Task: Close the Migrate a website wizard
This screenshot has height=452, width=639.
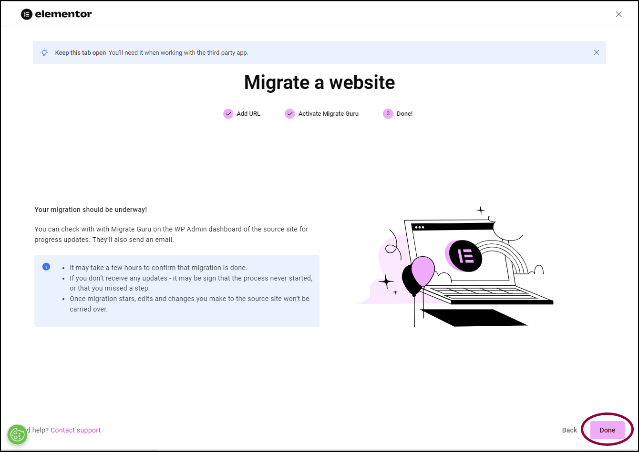Action: (x=618, y=14)
